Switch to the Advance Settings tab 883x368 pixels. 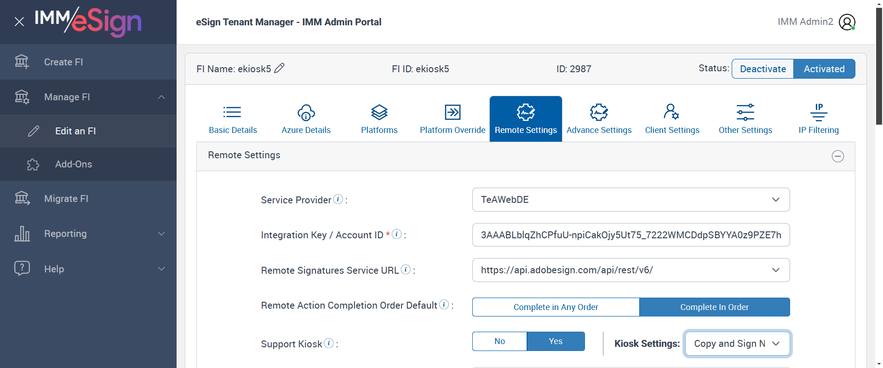click(599, 119)
